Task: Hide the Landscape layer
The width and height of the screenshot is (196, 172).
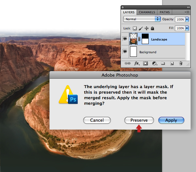Action: coord(125,39)
